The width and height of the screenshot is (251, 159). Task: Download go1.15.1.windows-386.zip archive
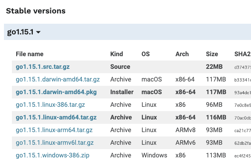(53, 155)
